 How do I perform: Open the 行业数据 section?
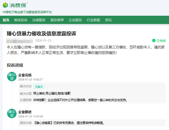coord(93,20)
